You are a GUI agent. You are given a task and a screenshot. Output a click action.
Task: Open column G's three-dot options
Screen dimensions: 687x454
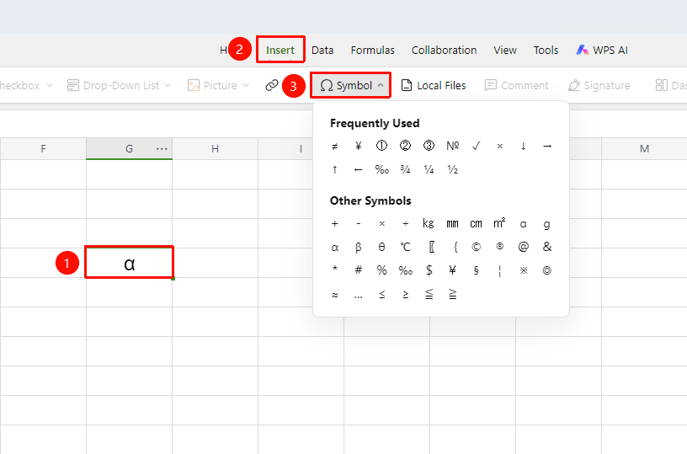click(x=162, y=149)
